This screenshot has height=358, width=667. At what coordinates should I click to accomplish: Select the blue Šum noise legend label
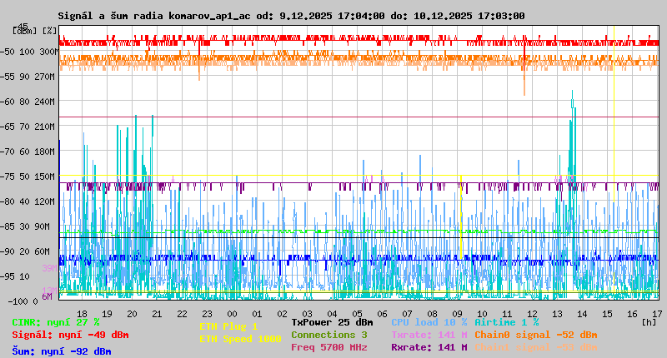(x=62, y=351)
